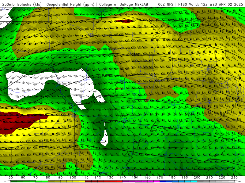The width and height of the screenshot is (245, 183).
Task: Click the 180 value on the color scale
Action: pyautogui.click(x=172, y=178)
